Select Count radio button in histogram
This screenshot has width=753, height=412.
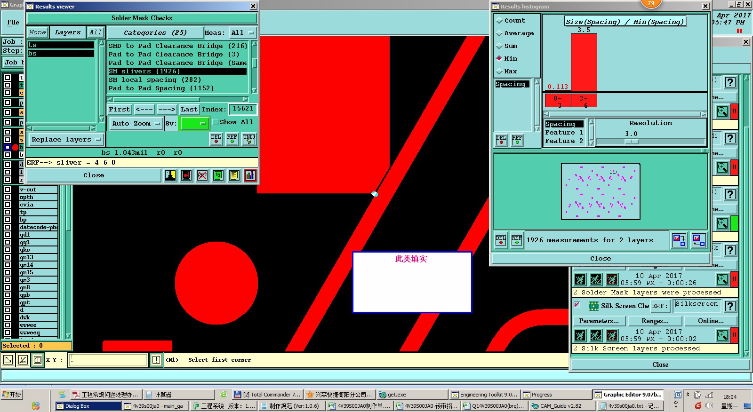click(499, 21)
